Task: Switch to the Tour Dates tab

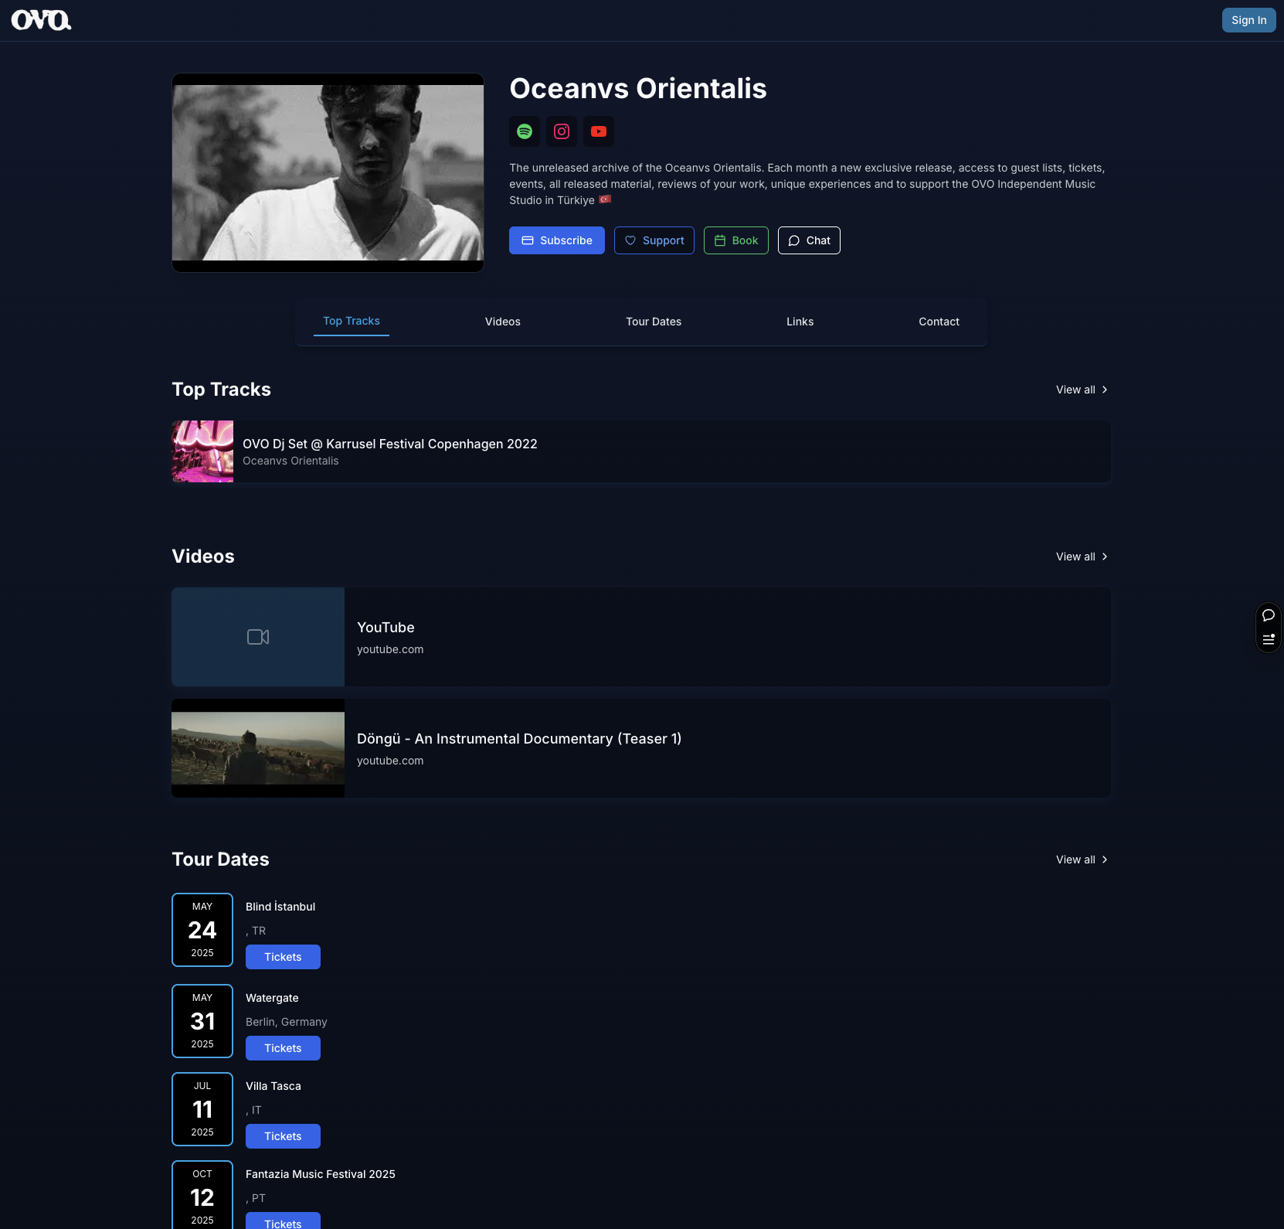Action: [654, 322]
